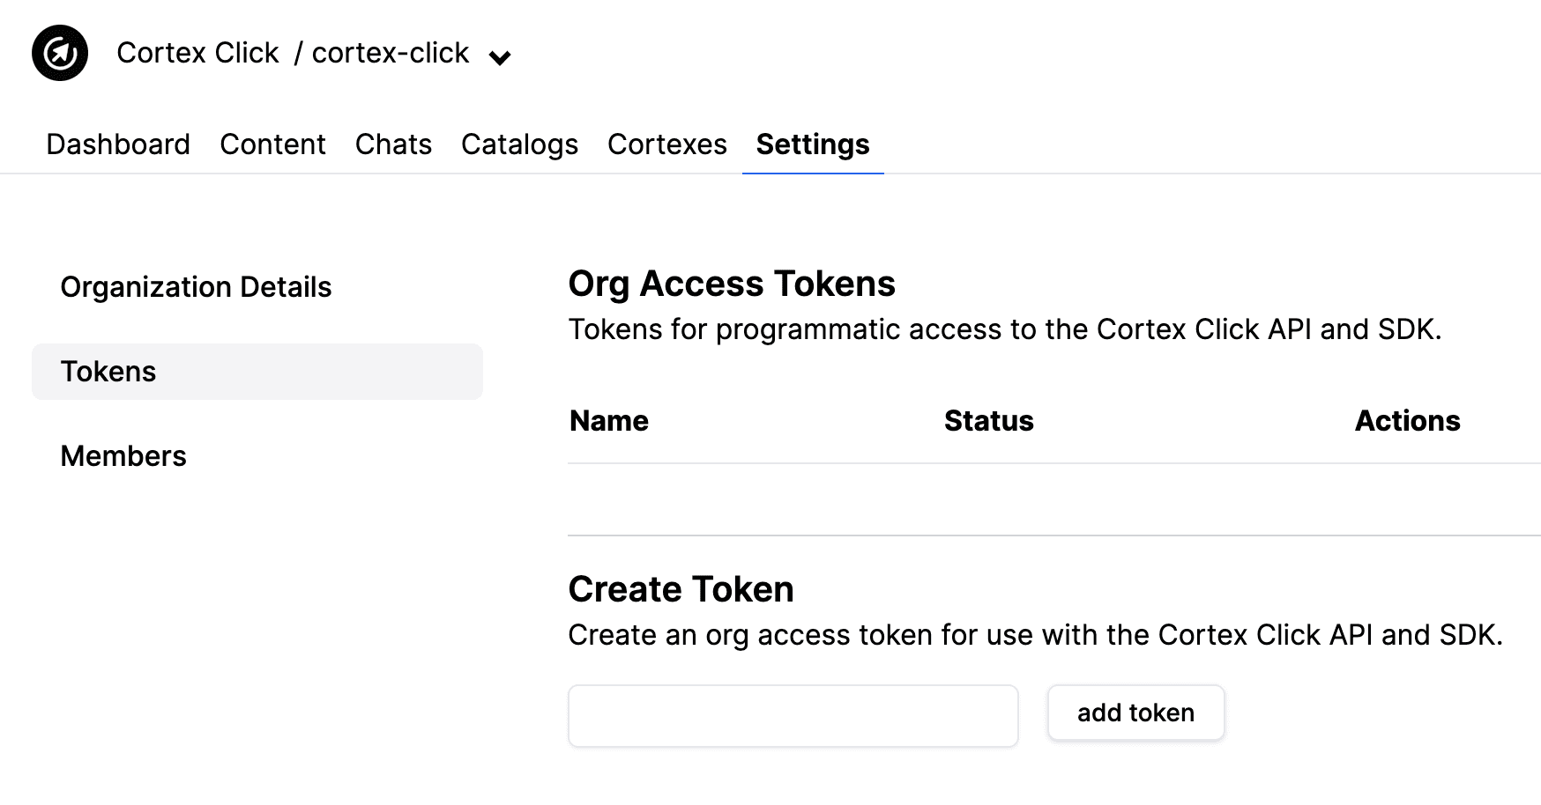The width and height of the screenshot is (1541, 805).
Task: Click the Actions column header
Action: point(1407,421)
